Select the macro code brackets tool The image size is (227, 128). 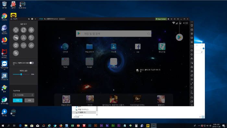point(23,45)
